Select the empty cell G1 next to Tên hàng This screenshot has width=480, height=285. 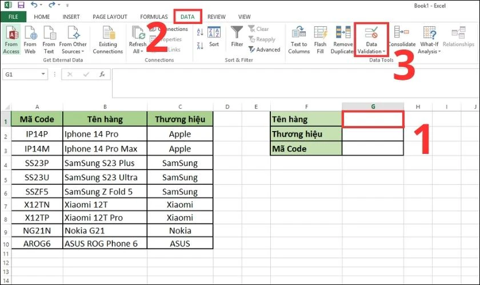click(x=373, y=119)
